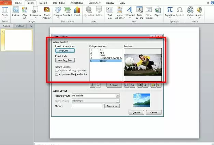Move selected picture up with arrow button
Viewport: 214px width, 145px height.
pyautogui.click(x=92, y=85)
